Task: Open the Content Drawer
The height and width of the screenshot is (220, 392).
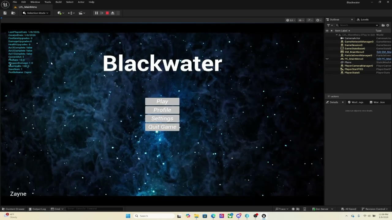Action: (13, 209)
